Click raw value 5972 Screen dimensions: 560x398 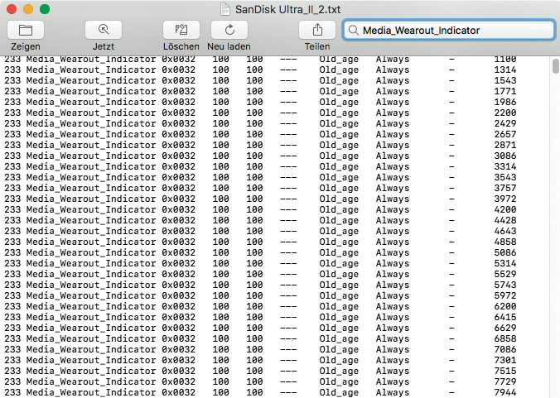[505, 295]
